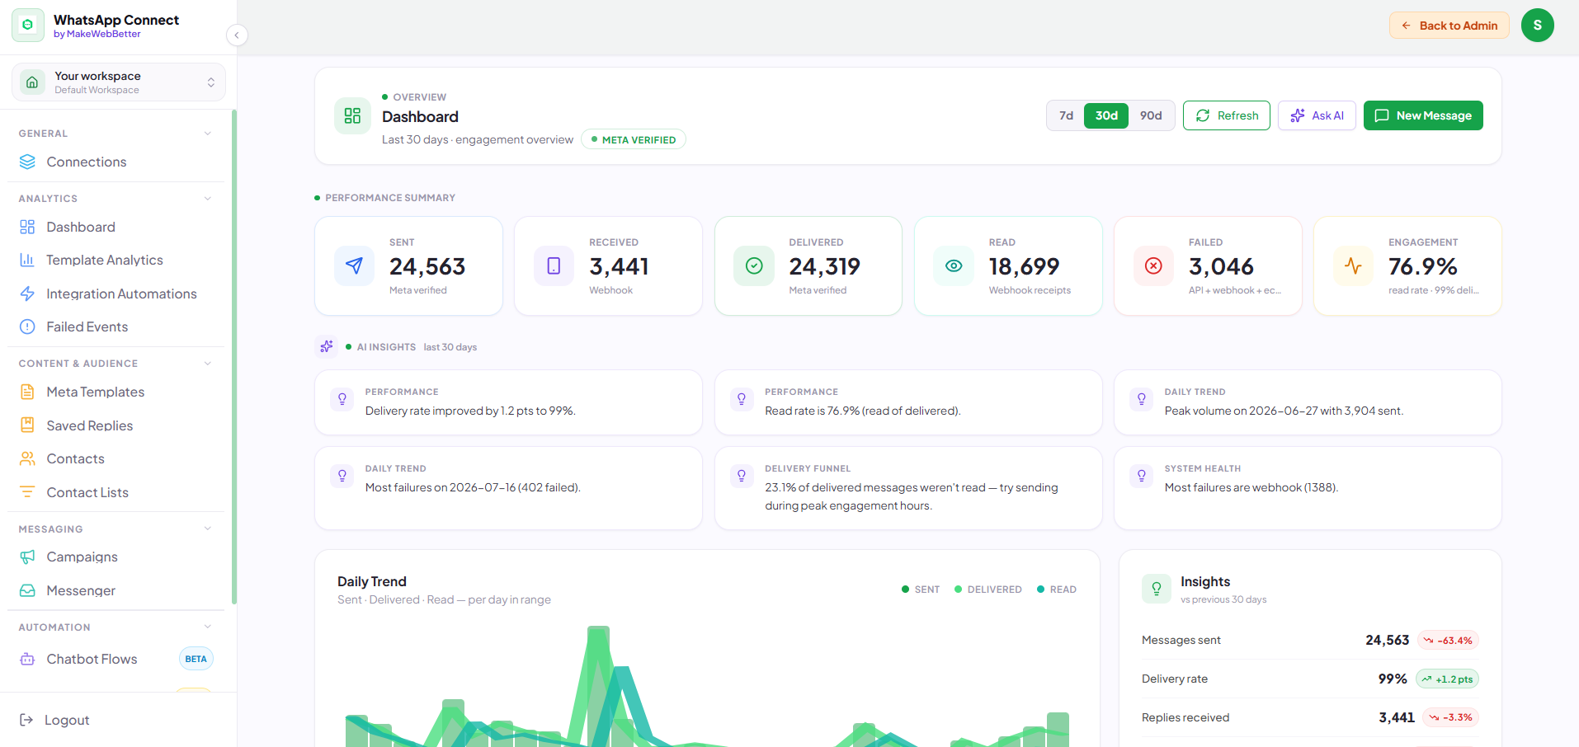This screenshot has height=747, width=1579.
Task: Open the Ask AI assistant
Action: click(x=1317, y=115)
